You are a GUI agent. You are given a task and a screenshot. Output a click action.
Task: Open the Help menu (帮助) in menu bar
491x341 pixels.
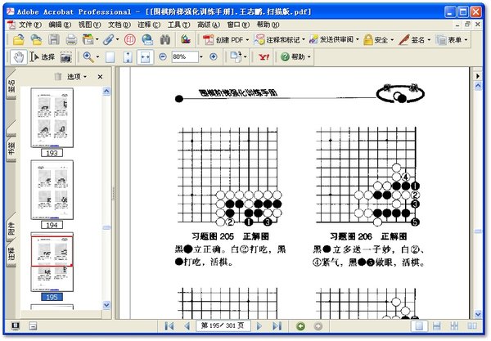(x=268, y=25)
